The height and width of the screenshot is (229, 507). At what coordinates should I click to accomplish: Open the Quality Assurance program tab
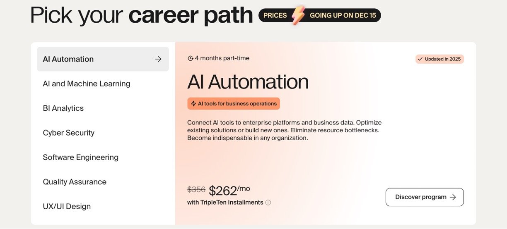pyautogui.click(x=75, y=182)
